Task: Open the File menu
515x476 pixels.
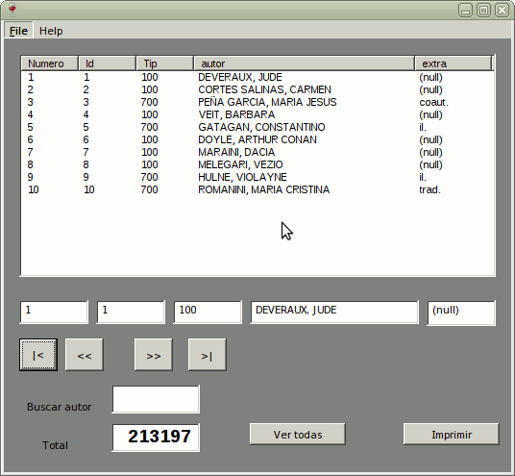Action: 18,31
